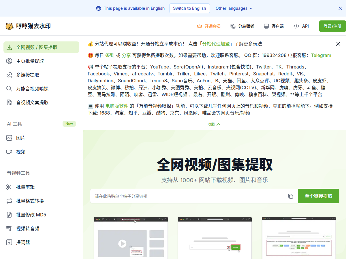
Task: Click the Switch to English button
Action: [x=189, y=8]
